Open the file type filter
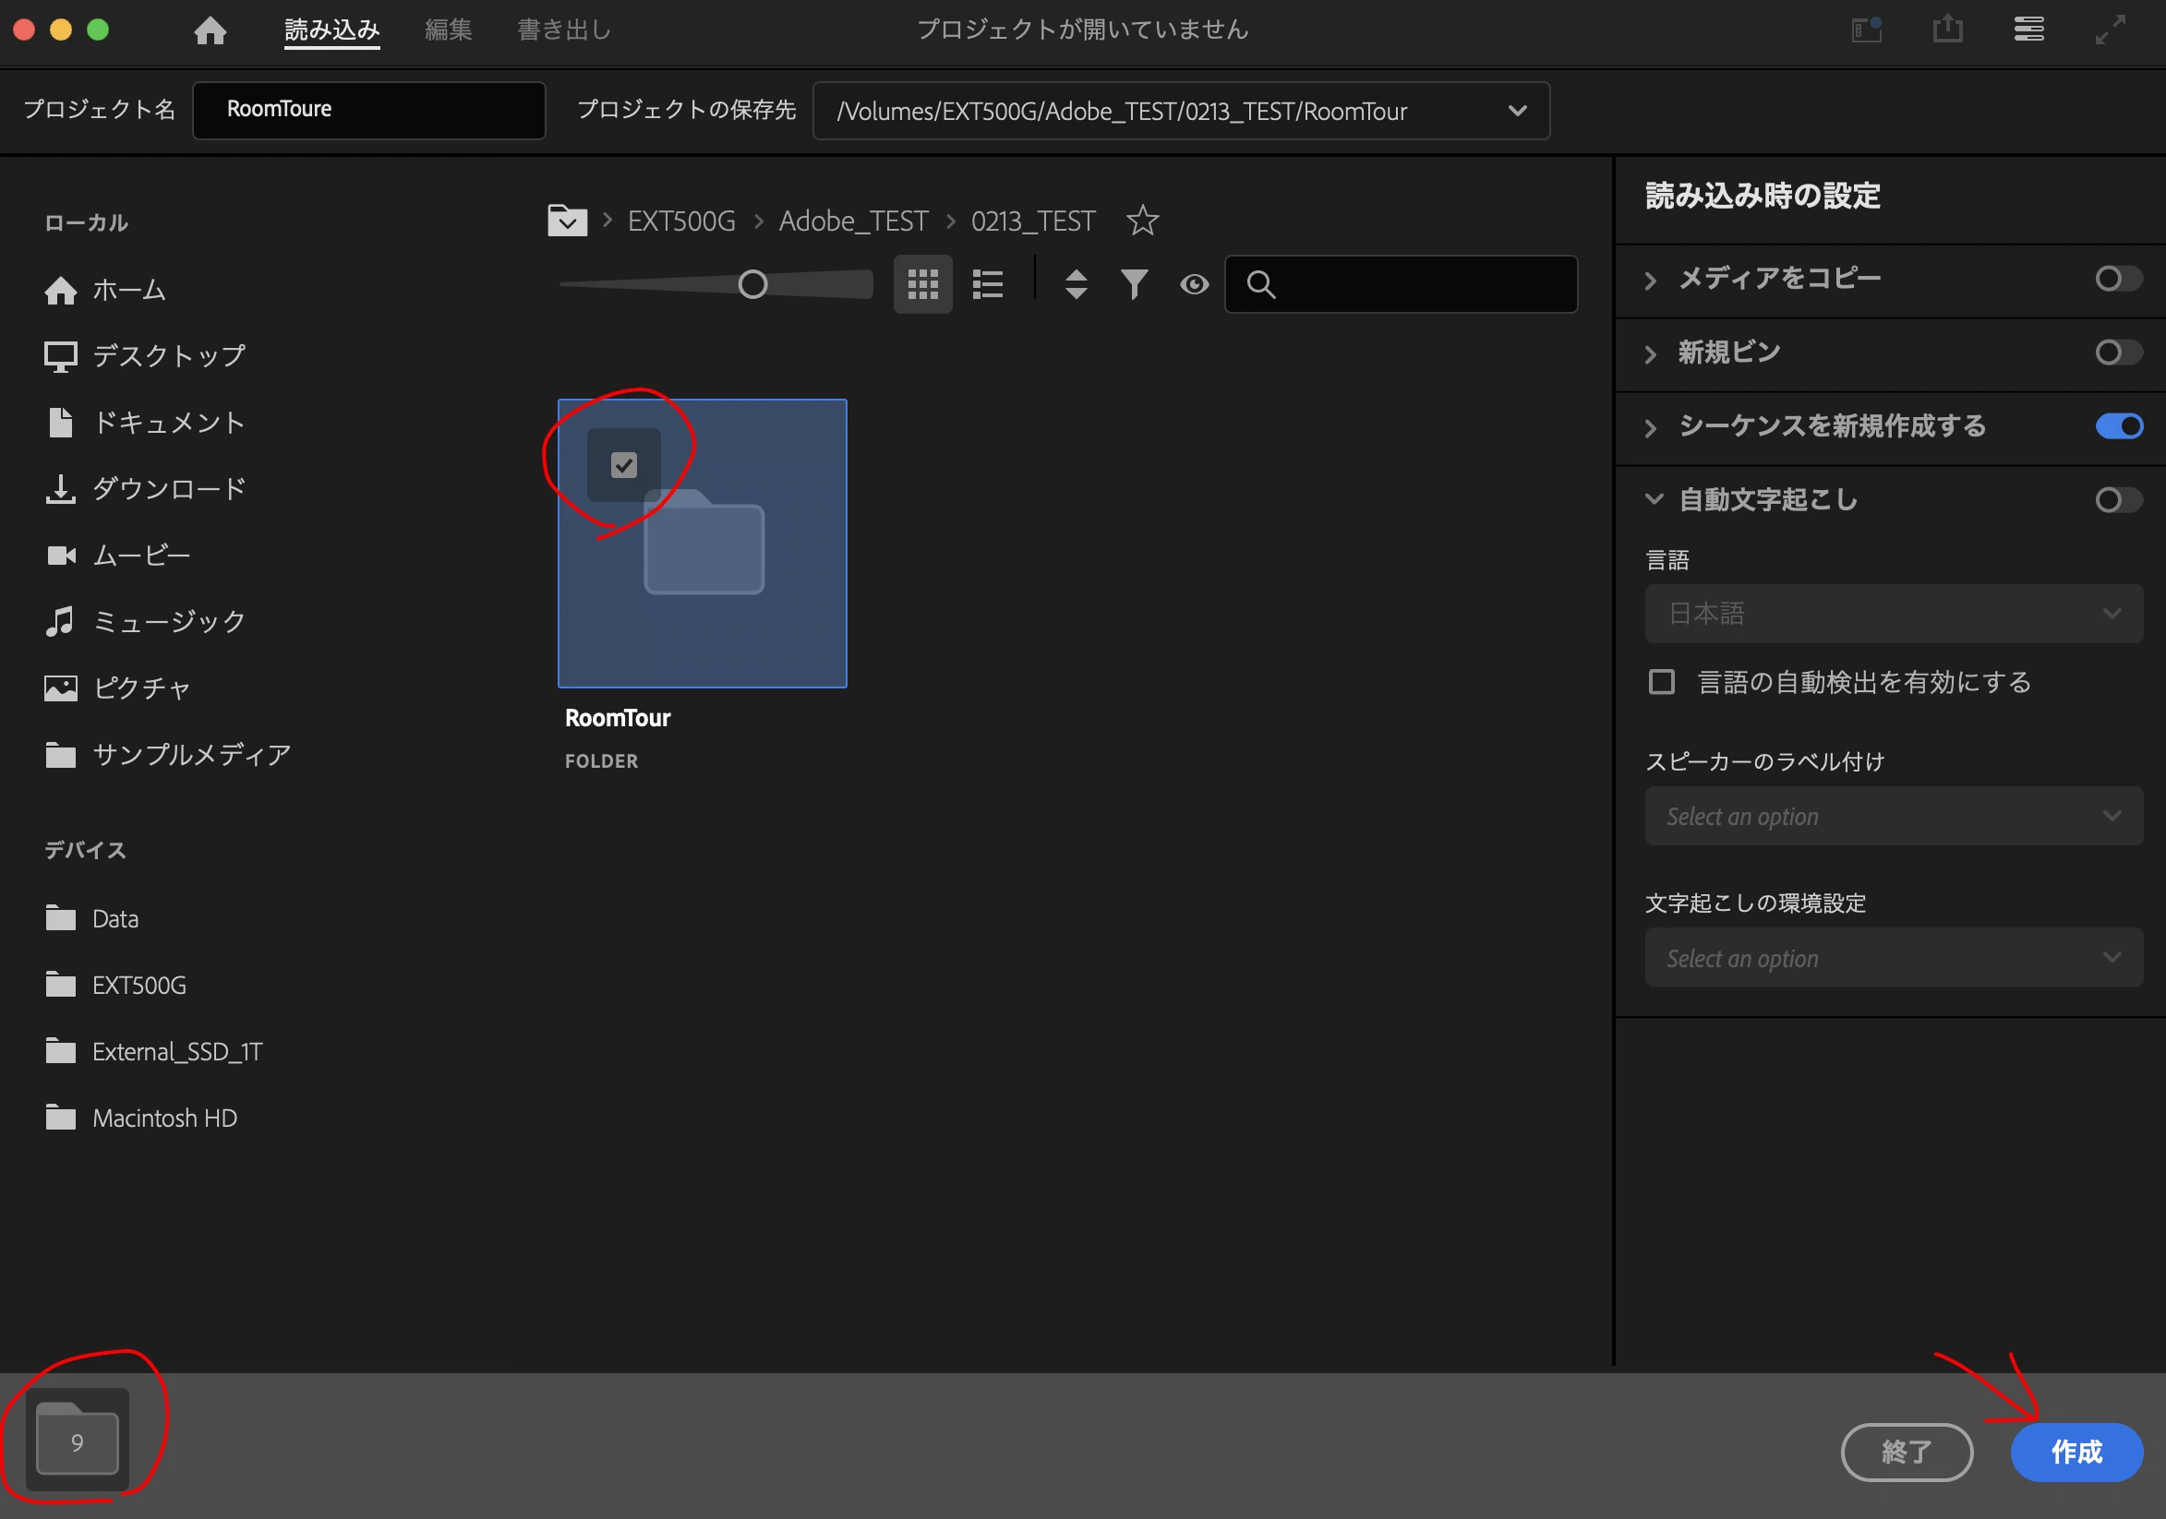Viewport: 2166px width, 1519px height. tap(1134, 284)
